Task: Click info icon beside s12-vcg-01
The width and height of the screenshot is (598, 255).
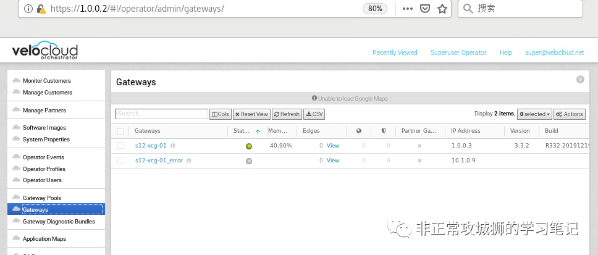Action: 173,146
